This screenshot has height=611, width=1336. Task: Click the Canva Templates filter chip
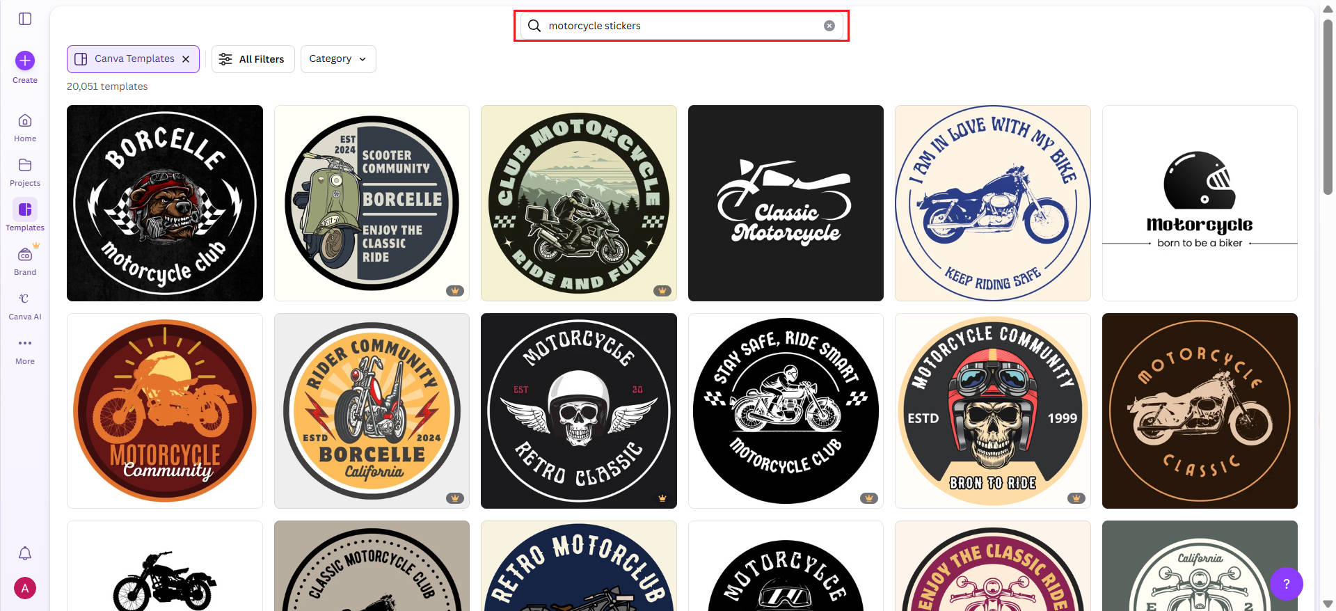click(x=133, y=59)
